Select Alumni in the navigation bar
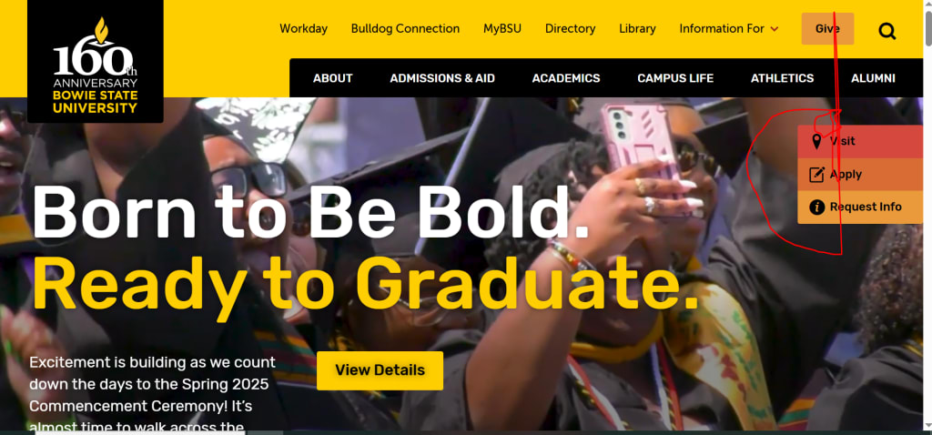Screen dimensions: 932x435 (873, 78)
